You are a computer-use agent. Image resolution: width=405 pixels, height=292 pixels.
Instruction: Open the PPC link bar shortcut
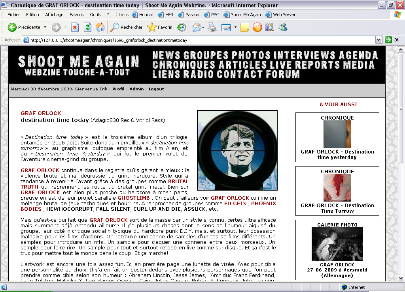[211, 15]
